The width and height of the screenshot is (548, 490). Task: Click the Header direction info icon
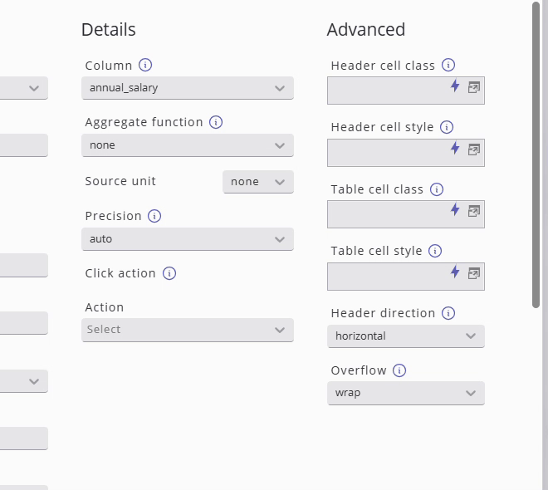[x=448, y=313]
